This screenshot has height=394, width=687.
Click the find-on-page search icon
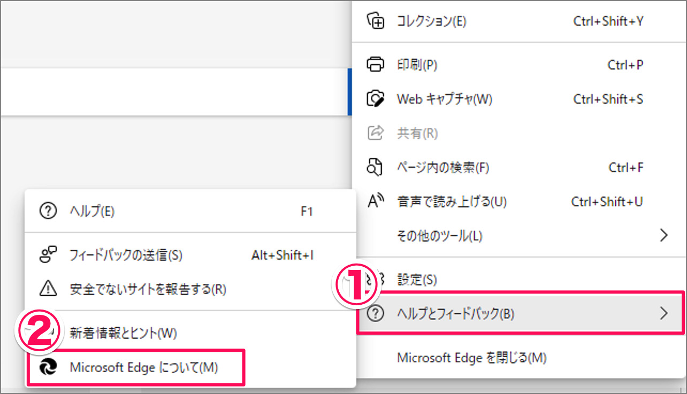pos(375,167)
